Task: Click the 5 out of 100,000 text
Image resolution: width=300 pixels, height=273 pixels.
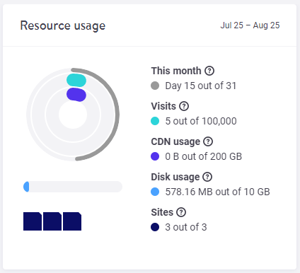Action: point(201,121)
